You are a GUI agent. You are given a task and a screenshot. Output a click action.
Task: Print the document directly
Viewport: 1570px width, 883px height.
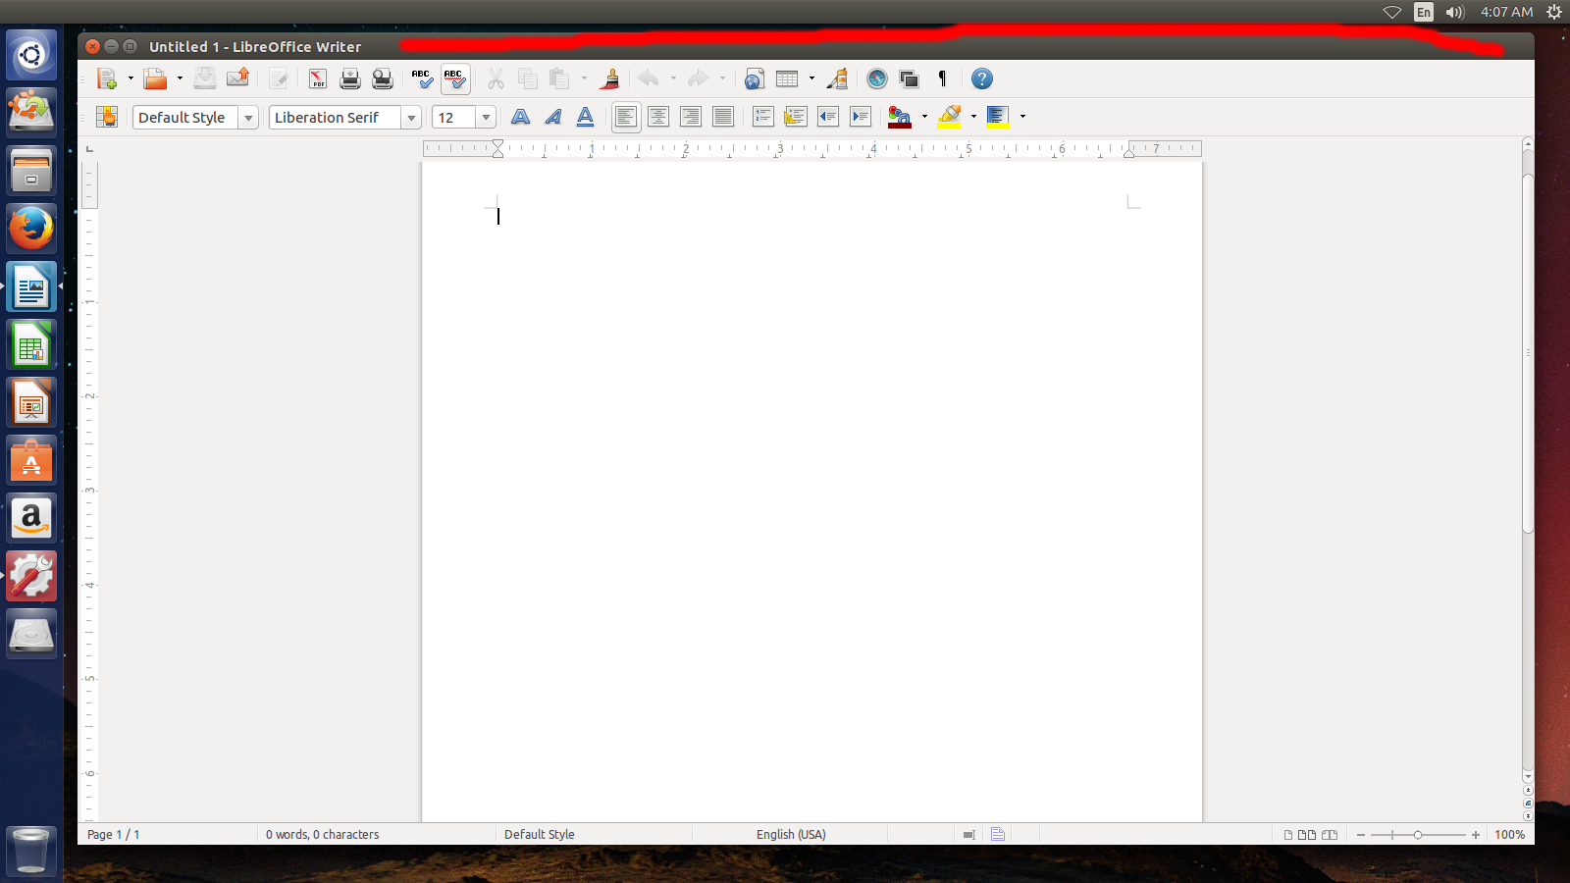click(x=350, y=78)
